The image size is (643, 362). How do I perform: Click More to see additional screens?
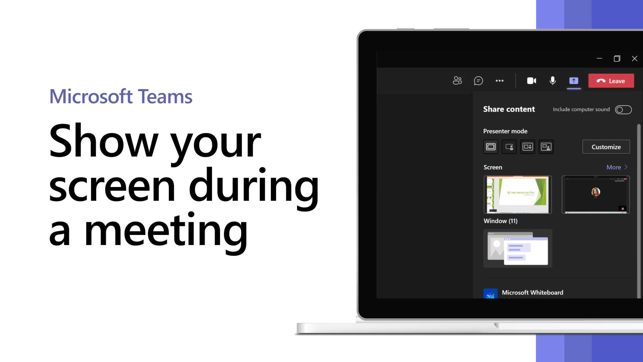[x=616, y=167]
